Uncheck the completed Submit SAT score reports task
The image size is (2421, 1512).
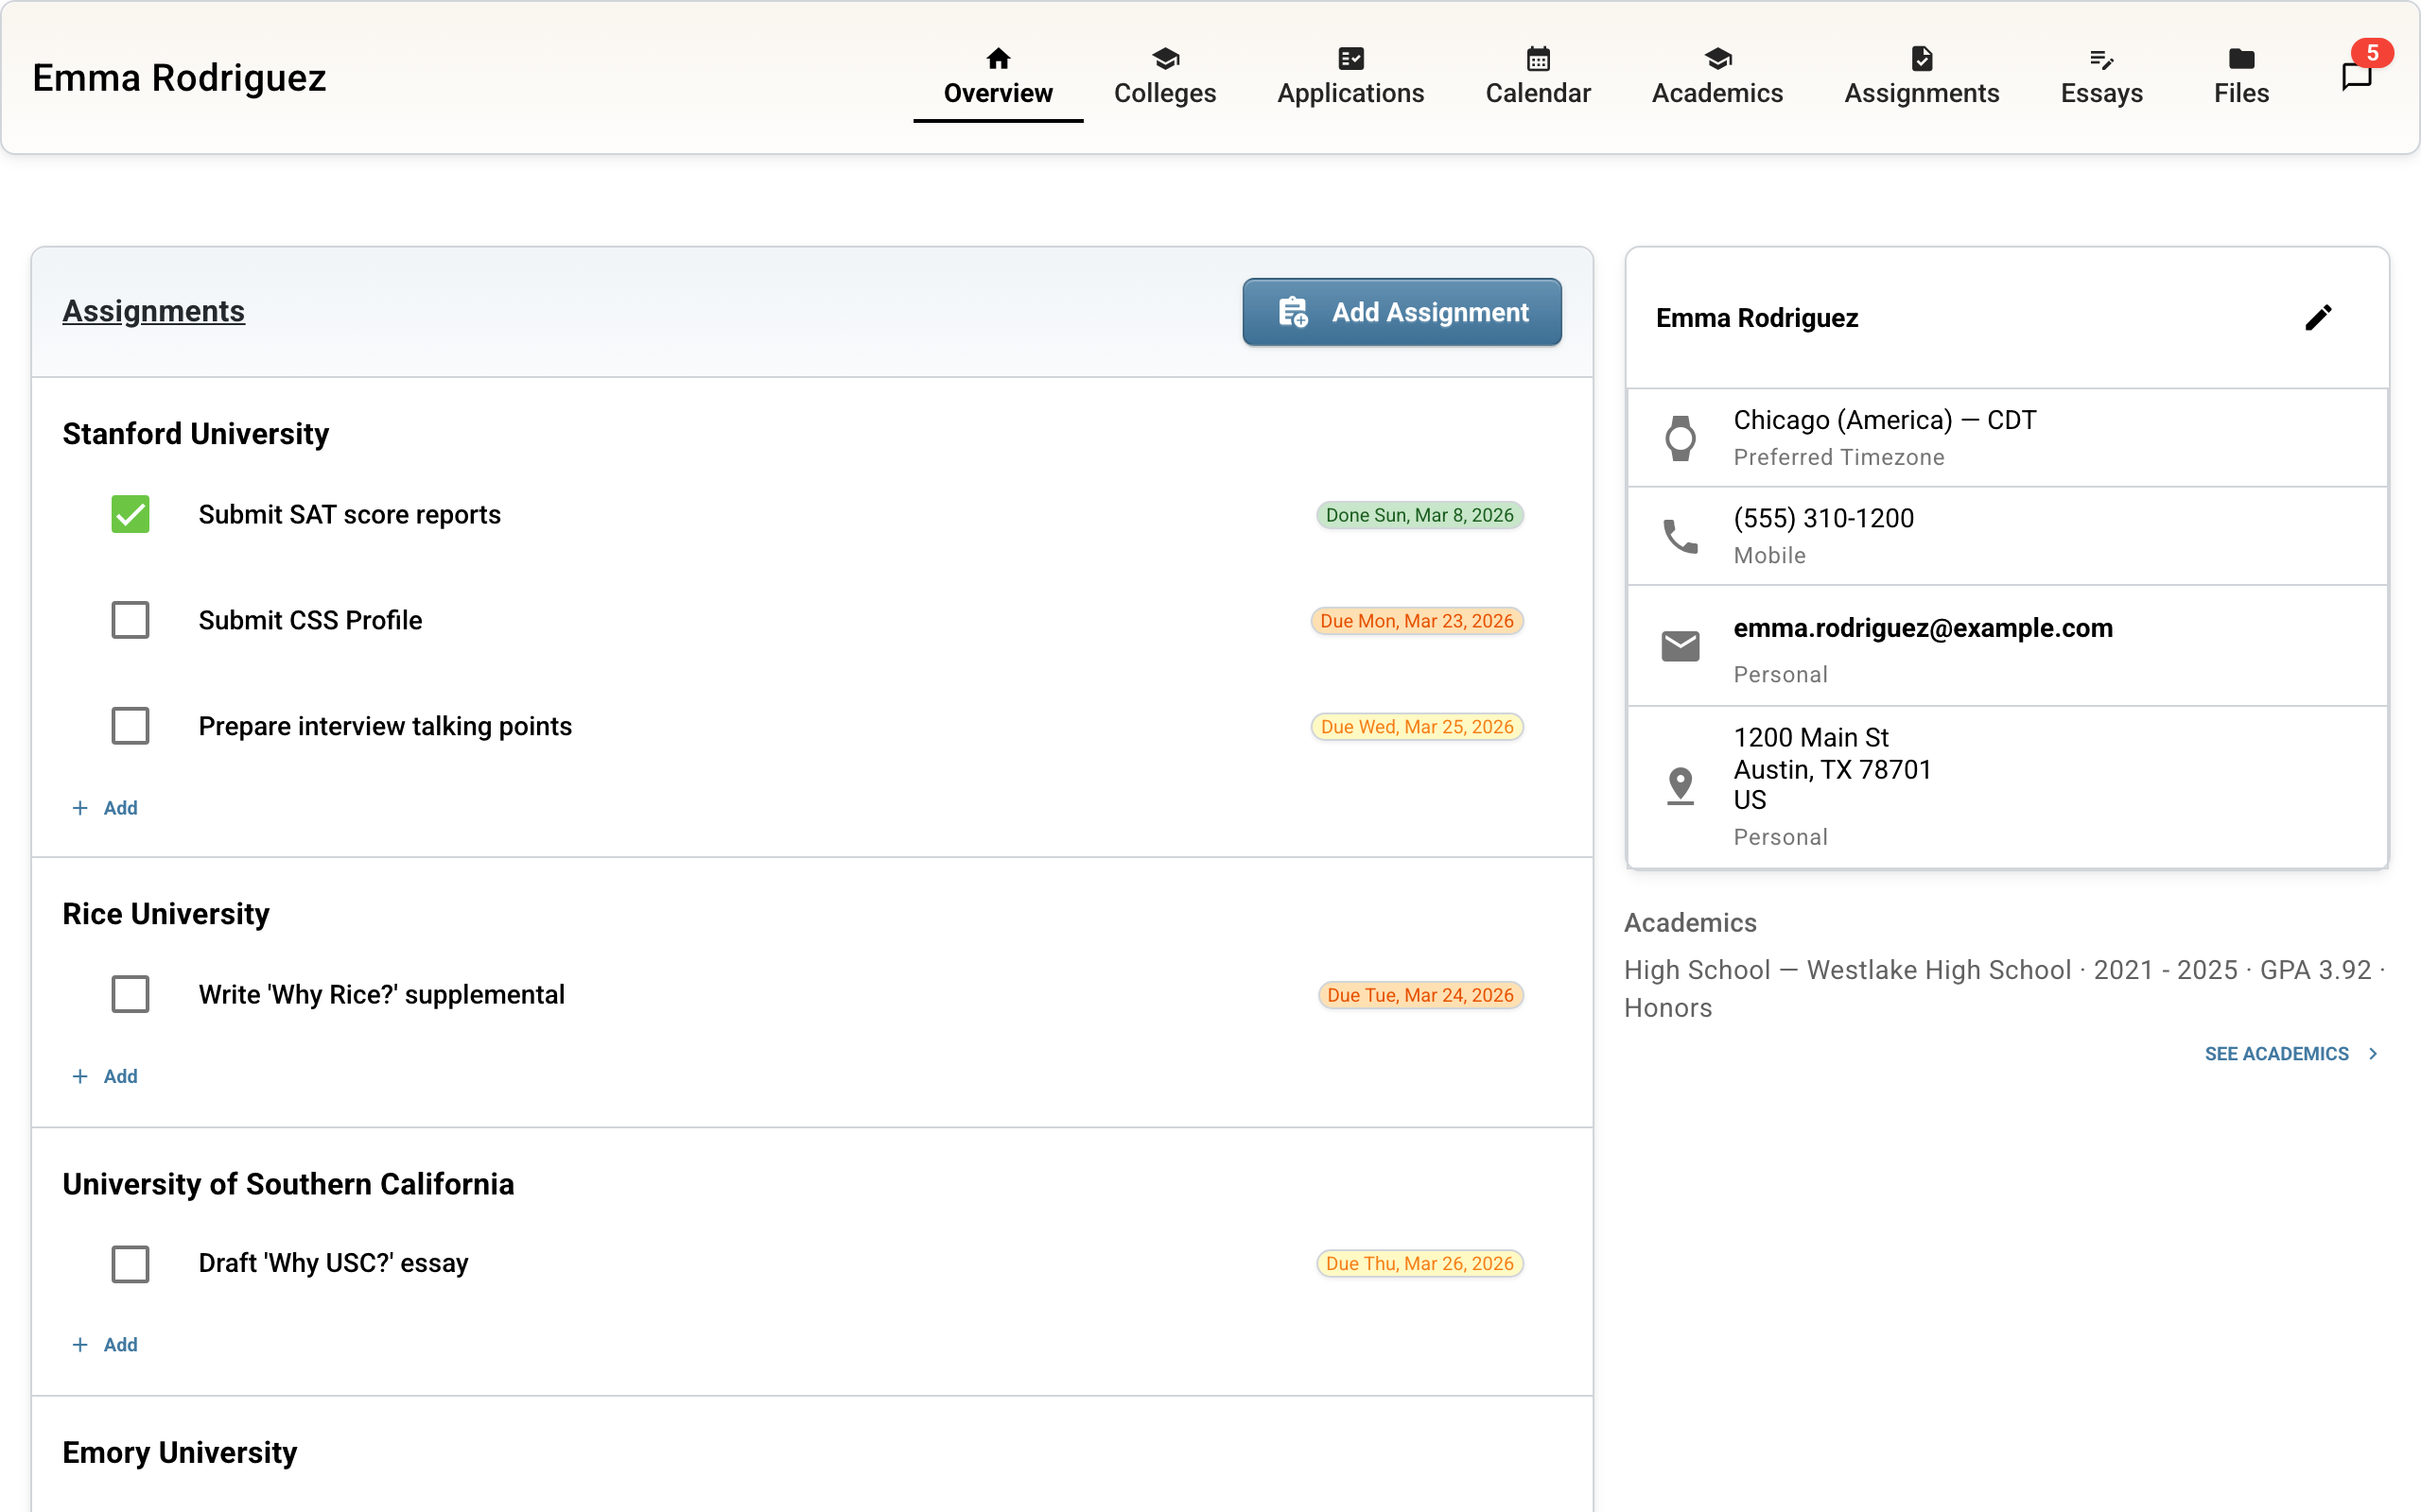coord(131,514)
